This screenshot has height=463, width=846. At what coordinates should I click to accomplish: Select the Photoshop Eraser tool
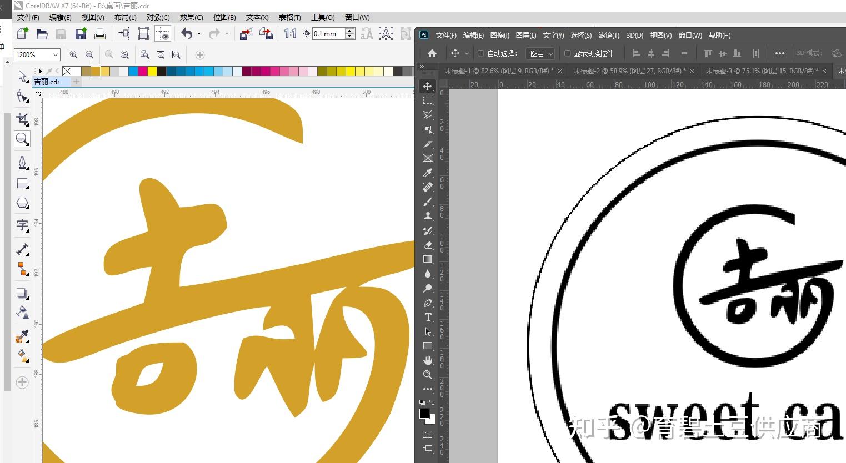[x=428, y=245]
